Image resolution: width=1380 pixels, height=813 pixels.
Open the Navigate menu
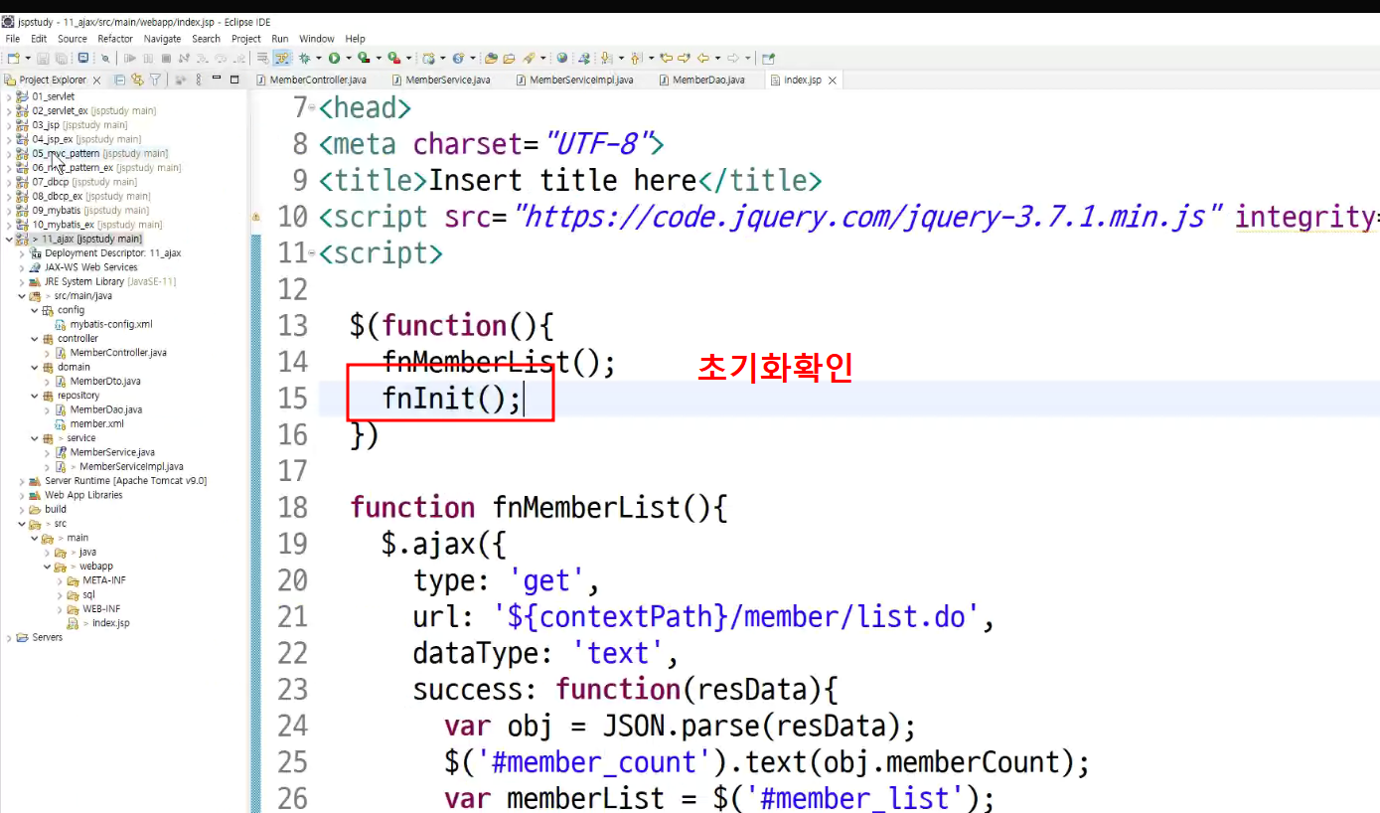pyautogui.click(x=162, y=39)
